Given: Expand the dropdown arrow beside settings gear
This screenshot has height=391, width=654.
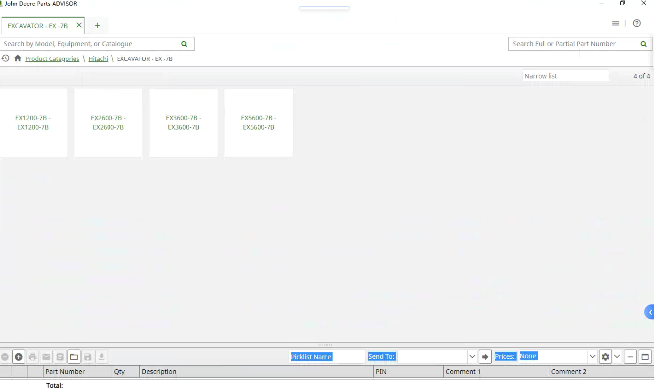Looking at the screenshot, I should (617, 357).
